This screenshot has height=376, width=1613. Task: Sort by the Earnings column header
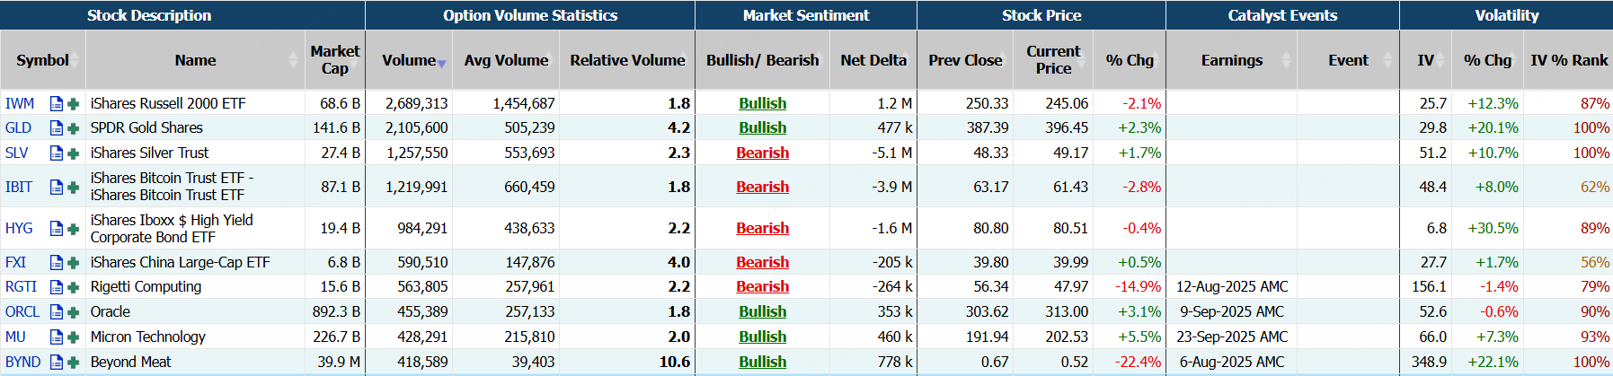(x=1231, y=60)
